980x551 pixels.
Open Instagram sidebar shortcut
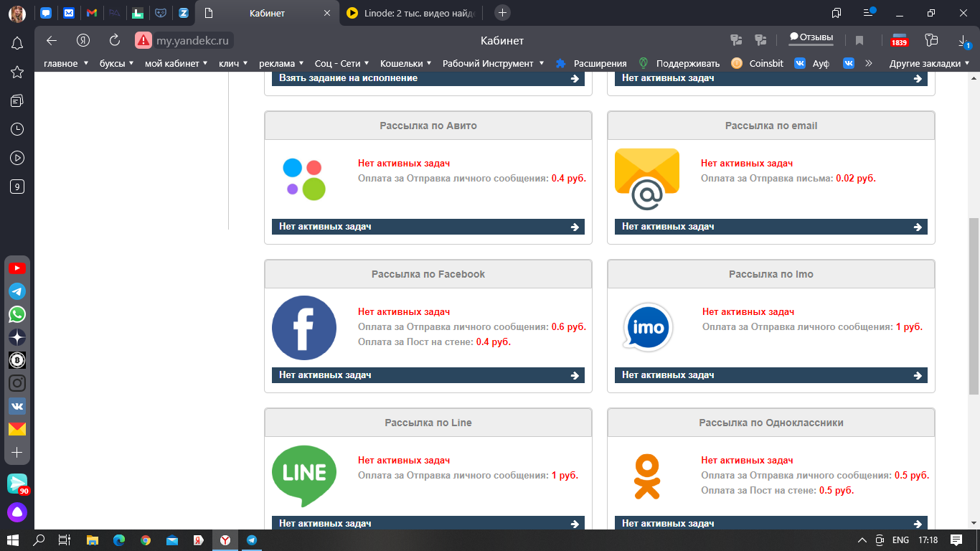17,383
